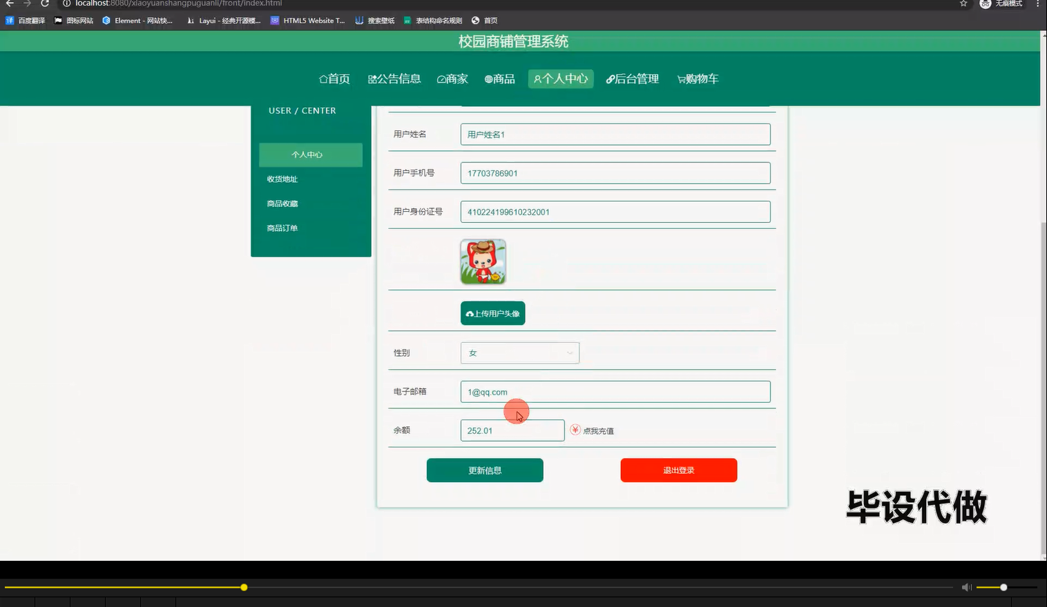Click the bookmark star icon in the address bar
The width and height of the screenshot is (1047, 607).
click(963, 4)
